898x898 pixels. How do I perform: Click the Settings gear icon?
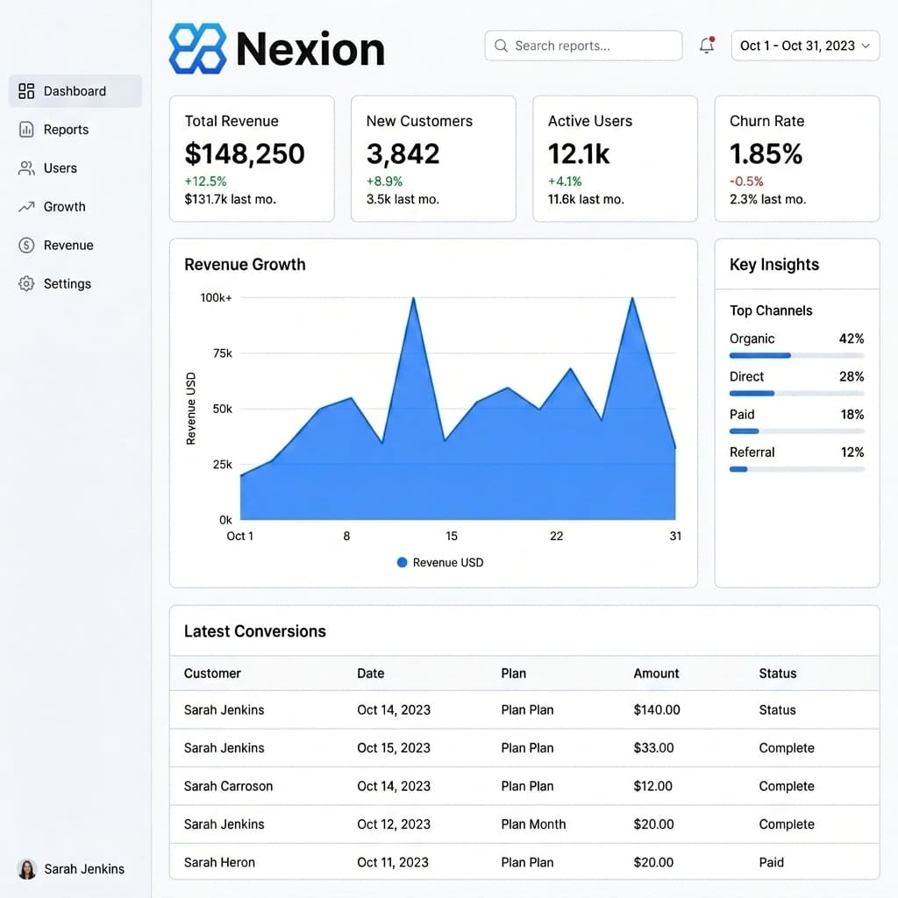pyautogui.click(x=26, y=283)
